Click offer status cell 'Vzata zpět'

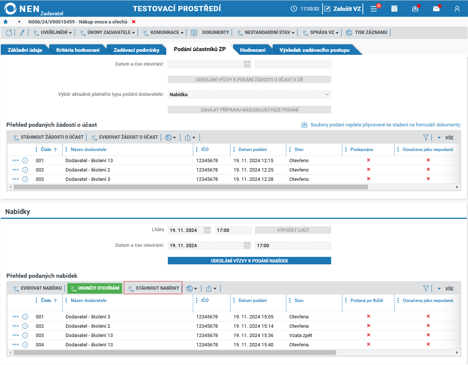[301, 335]
